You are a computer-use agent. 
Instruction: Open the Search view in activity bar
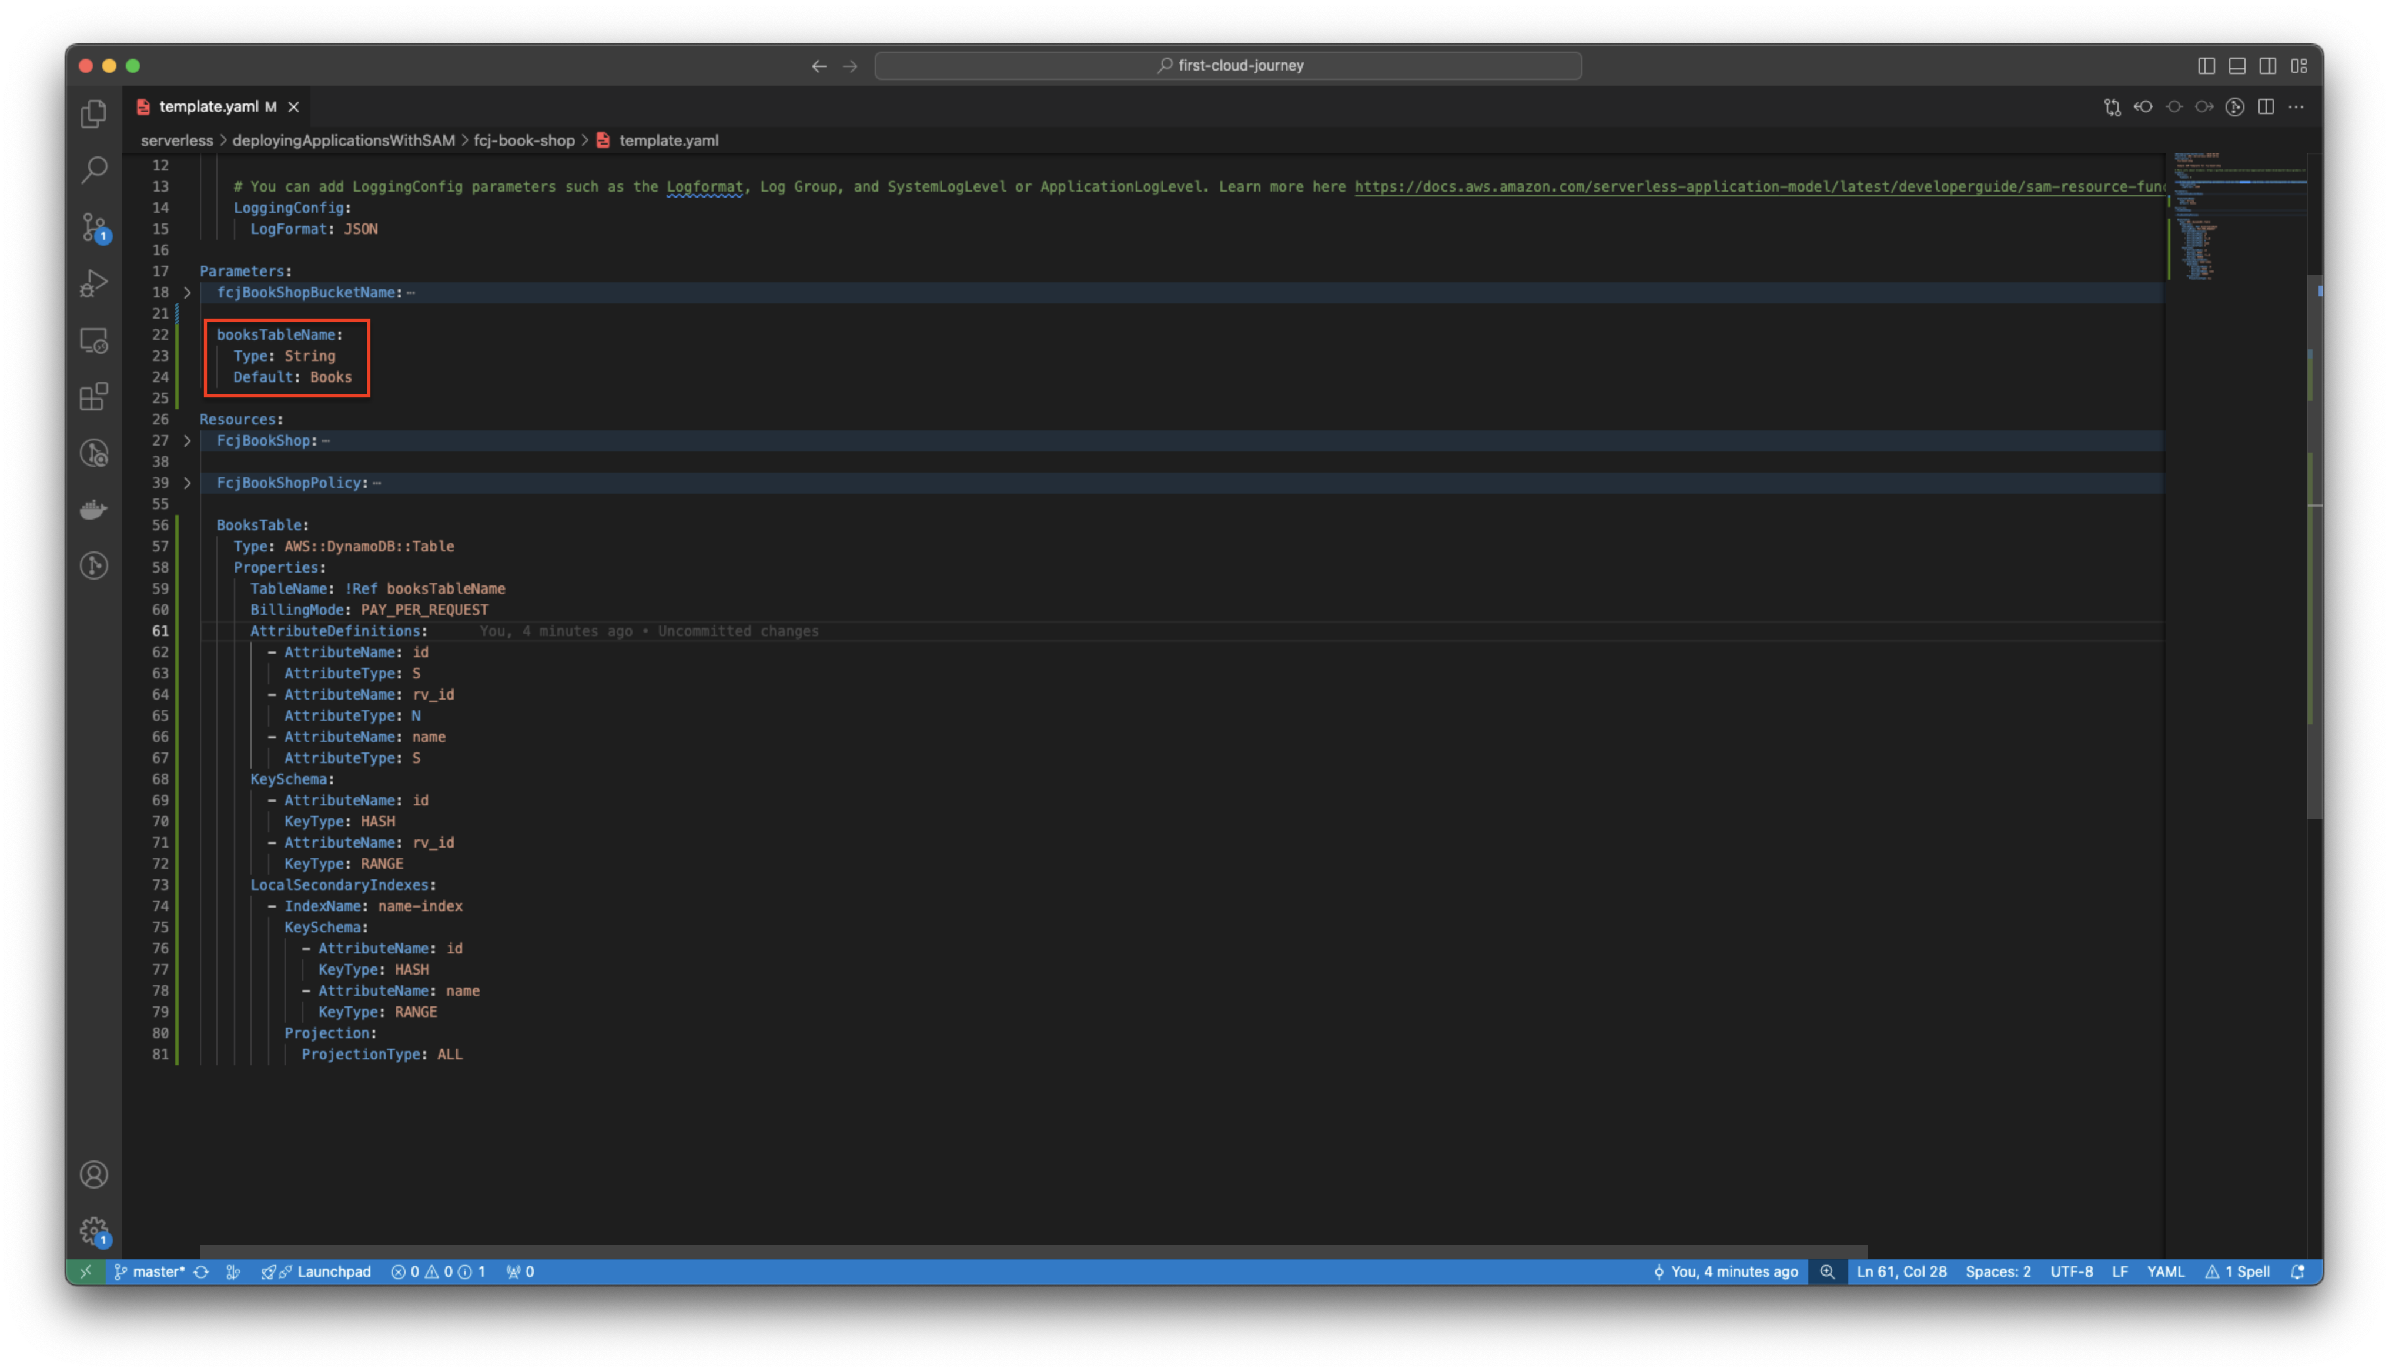93,170
